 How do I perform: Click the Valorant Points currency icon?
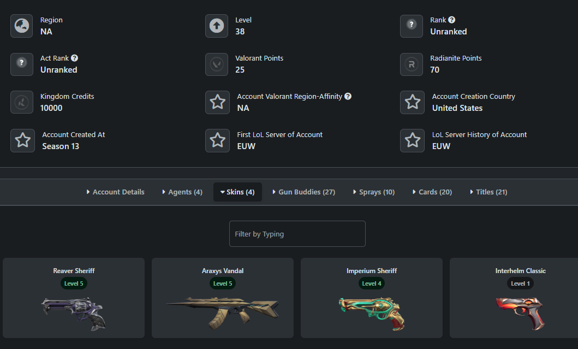click(217, 64)
